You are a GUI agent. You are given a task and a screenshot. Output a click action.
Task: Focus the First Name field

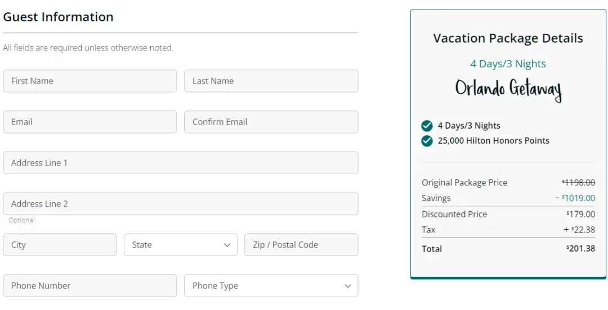tap(90, 81)
